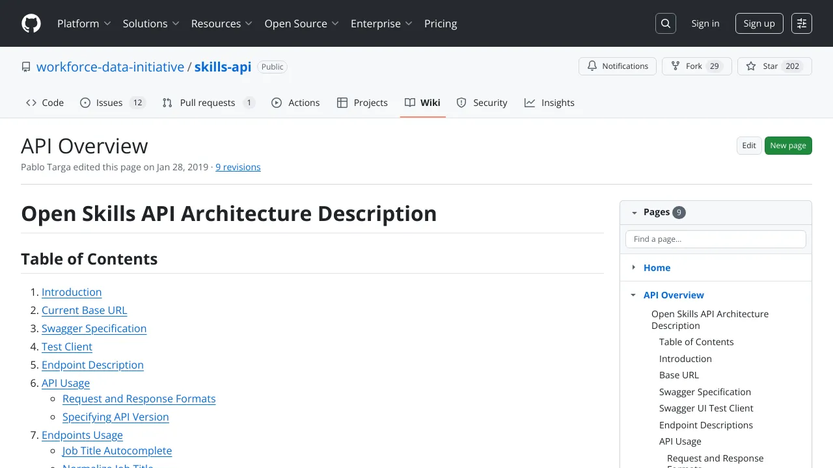The height and width of the screenshot is (468, 833).
Task: Switch to the Code tab
Action: point(45,103)
